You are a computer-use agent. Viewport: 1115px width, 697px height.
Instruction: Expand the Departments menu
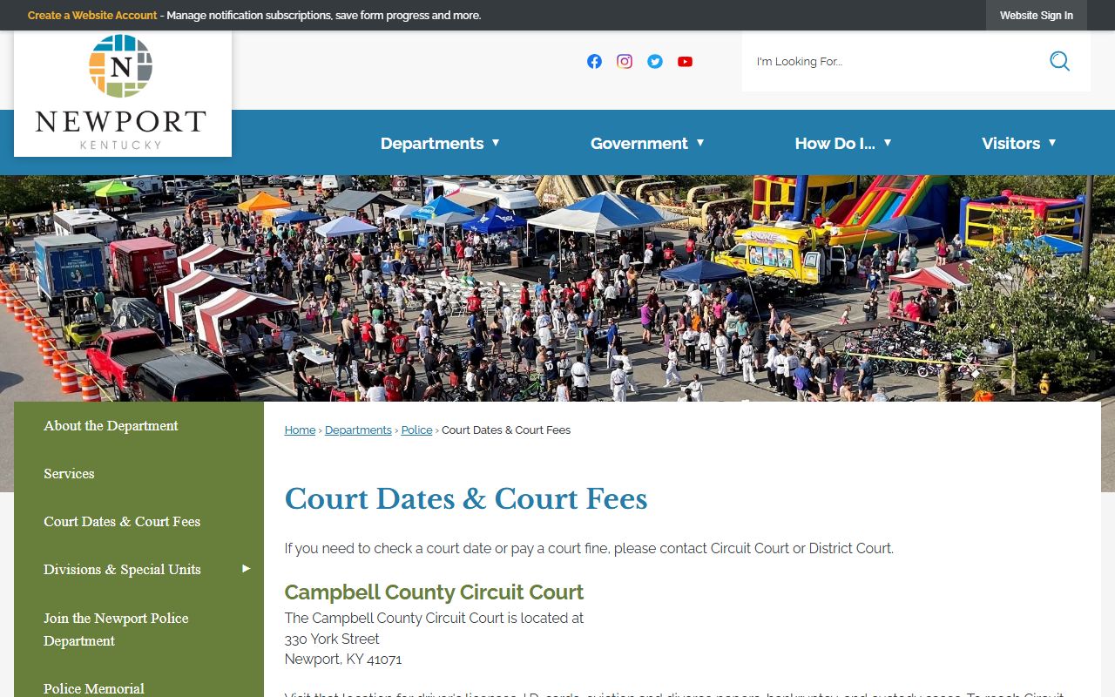click(441, 143)
